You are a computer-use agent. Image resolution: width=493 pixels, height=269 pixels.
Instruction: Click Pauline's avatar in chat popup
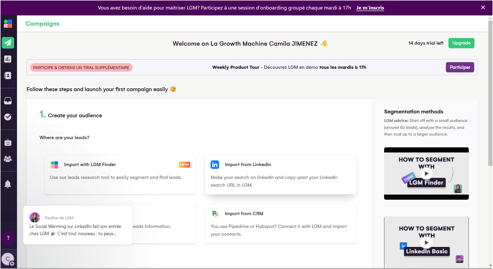(35, 217)
